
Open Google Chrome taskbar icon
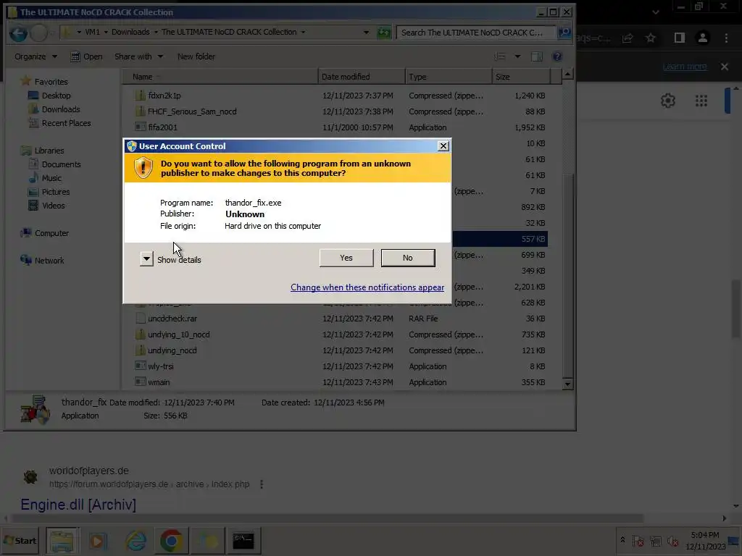[171, 540]
